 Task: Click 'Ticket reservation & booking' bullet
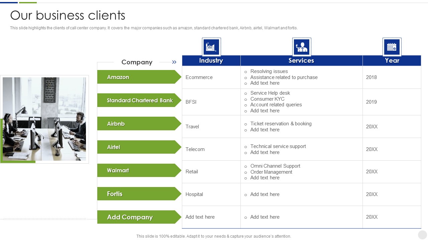pyautogui.click(x=281, y=124)
